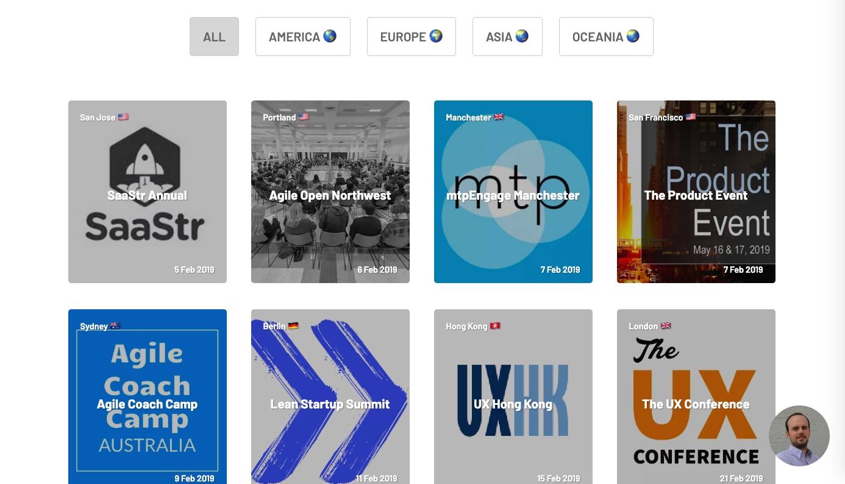845x484 pixels.
Task: Click the 'Manchester' location label
Action: 468,117
